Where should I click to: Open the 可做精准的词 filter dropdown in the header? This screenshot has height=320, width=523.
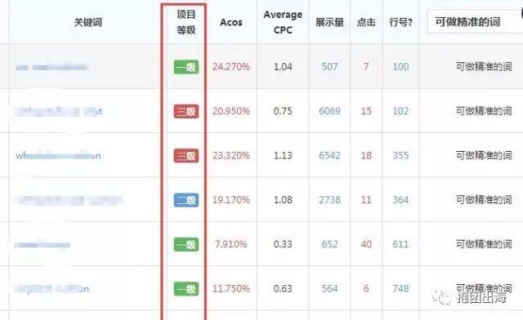(475, 22)
